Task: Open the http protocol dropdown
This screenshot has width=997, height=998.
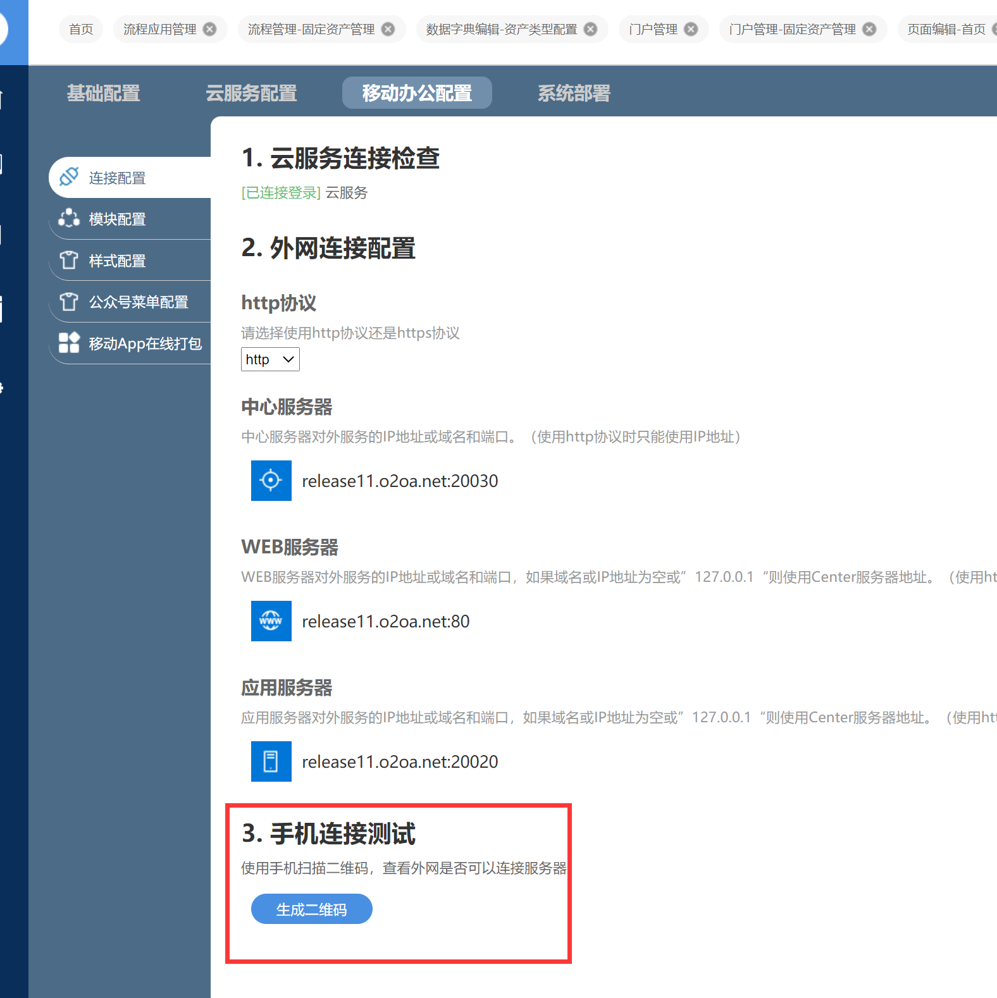Action: pyautogui.click(x=270, y=359)
